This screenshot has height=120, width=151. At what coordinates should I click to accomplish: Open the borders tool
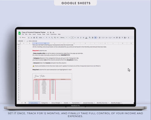coord(93,37)
